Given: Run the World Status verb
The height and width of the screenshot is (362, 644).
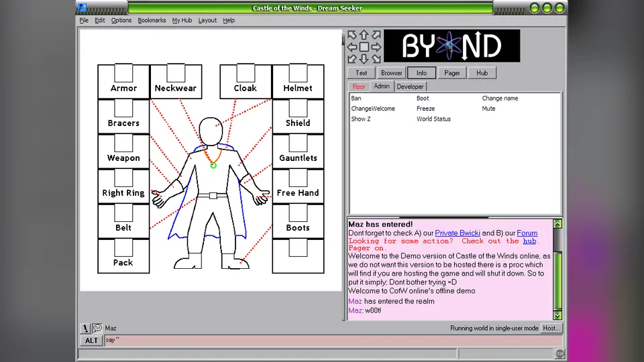Looking at the screenshot, I should click(433, 119).
